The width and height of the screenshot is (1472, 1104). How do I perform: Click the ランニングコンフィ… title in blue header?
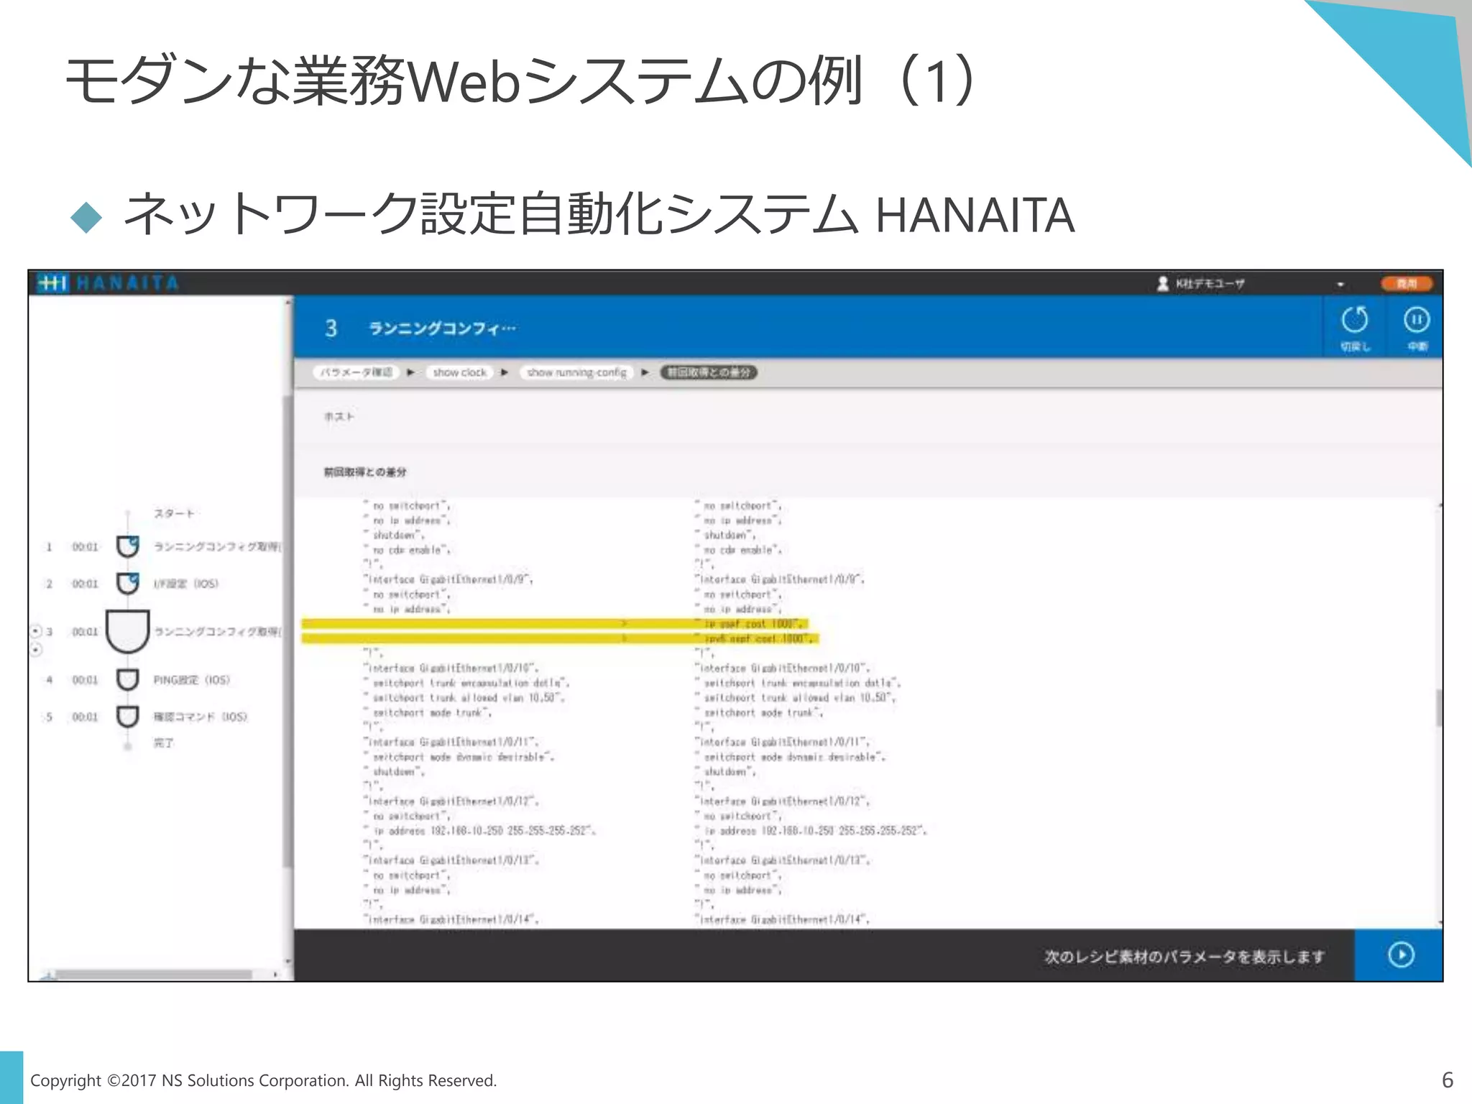click(442, 328)
